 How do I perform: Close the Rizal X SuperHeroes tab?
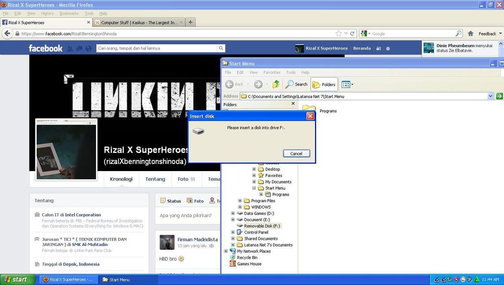[88, 22]
